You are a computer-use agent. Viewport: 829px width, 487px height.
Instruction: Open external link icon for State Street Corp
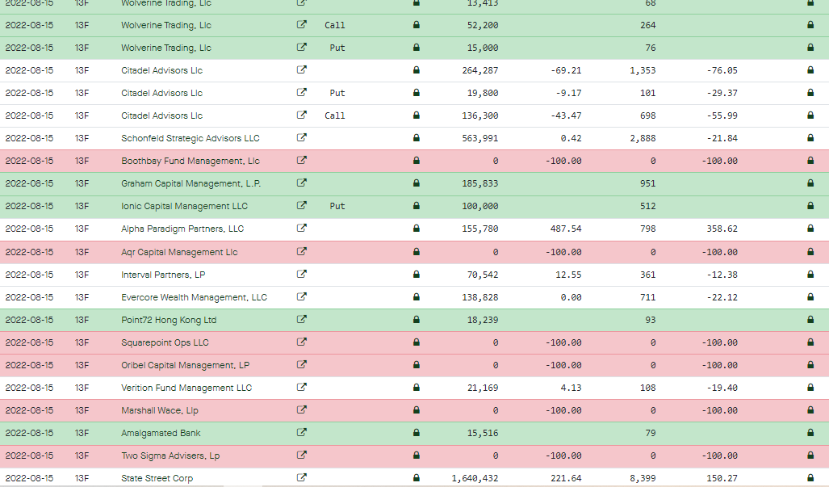tap(301, 477)
